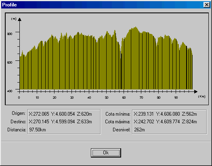Viewport: 212px width, 166px height.
Task: Click the 800 mark on vertical axis
Action: pos(10,34)
